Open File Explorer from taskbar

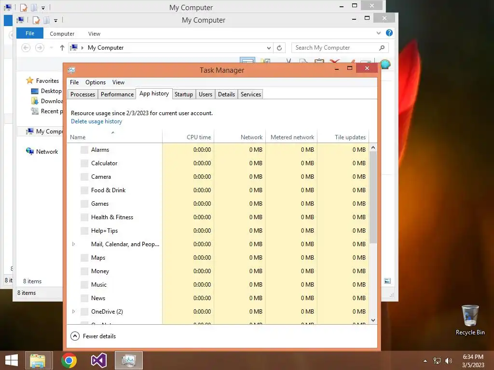(38, 360)
